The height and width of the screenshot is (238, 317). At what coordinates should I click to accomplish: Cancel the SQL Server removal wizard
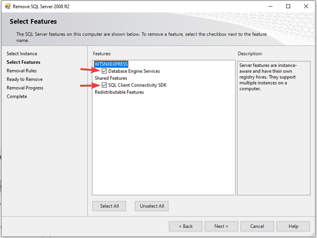tap(257, 226)
